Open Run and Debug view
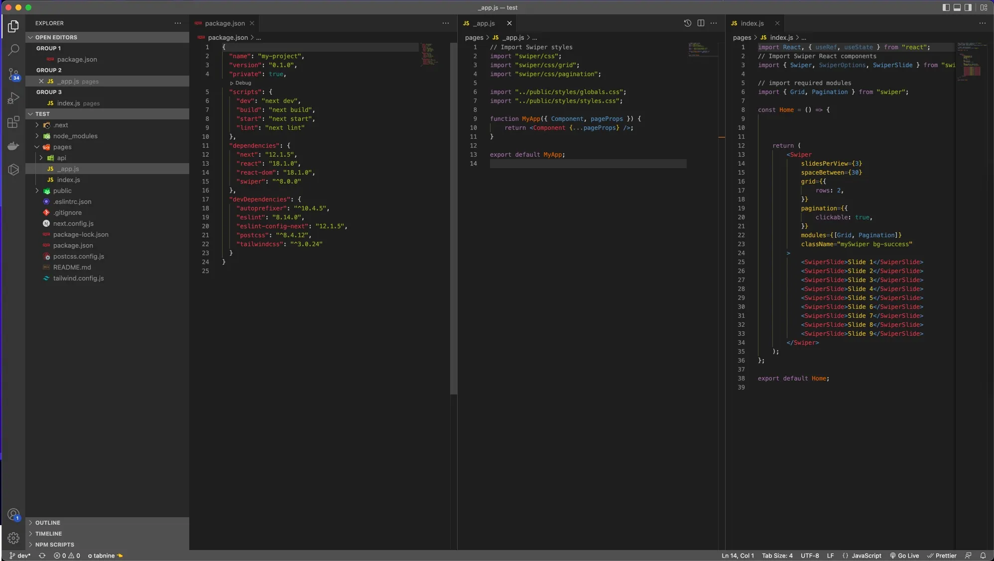The height and width of the screenshot is (561, 994). (13, 98)
